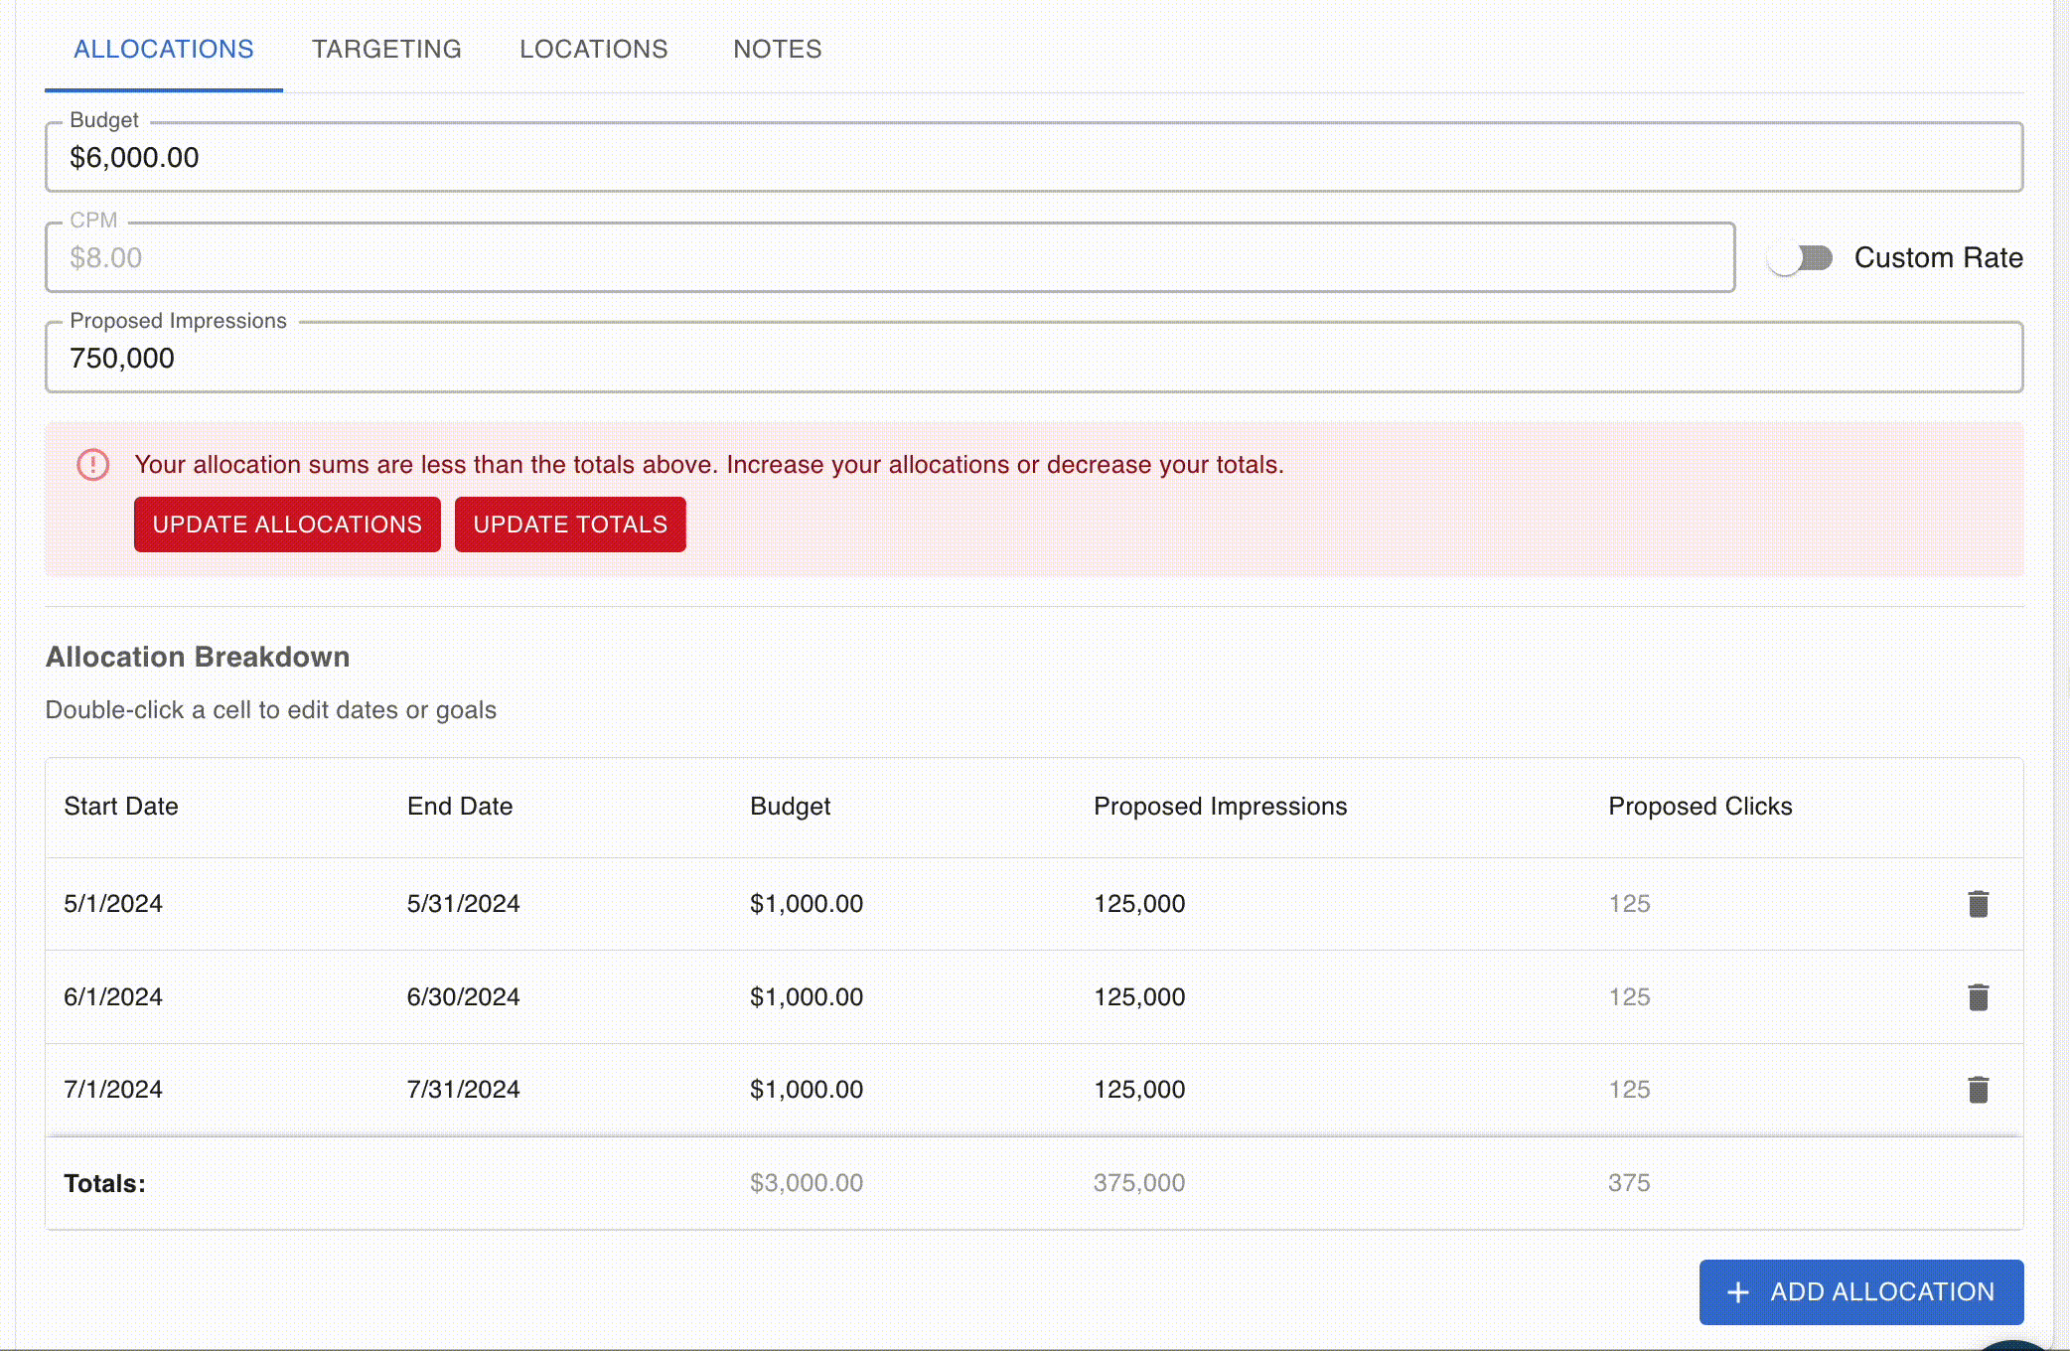This screenshot has height=1351, width=2070.
Task: Open the Locations tab
Action: 593,50
